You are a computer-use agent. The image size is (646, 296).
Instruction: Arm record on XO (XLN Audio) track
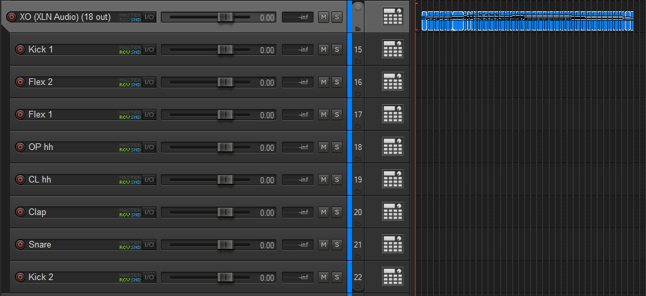[x=11, y=17]
